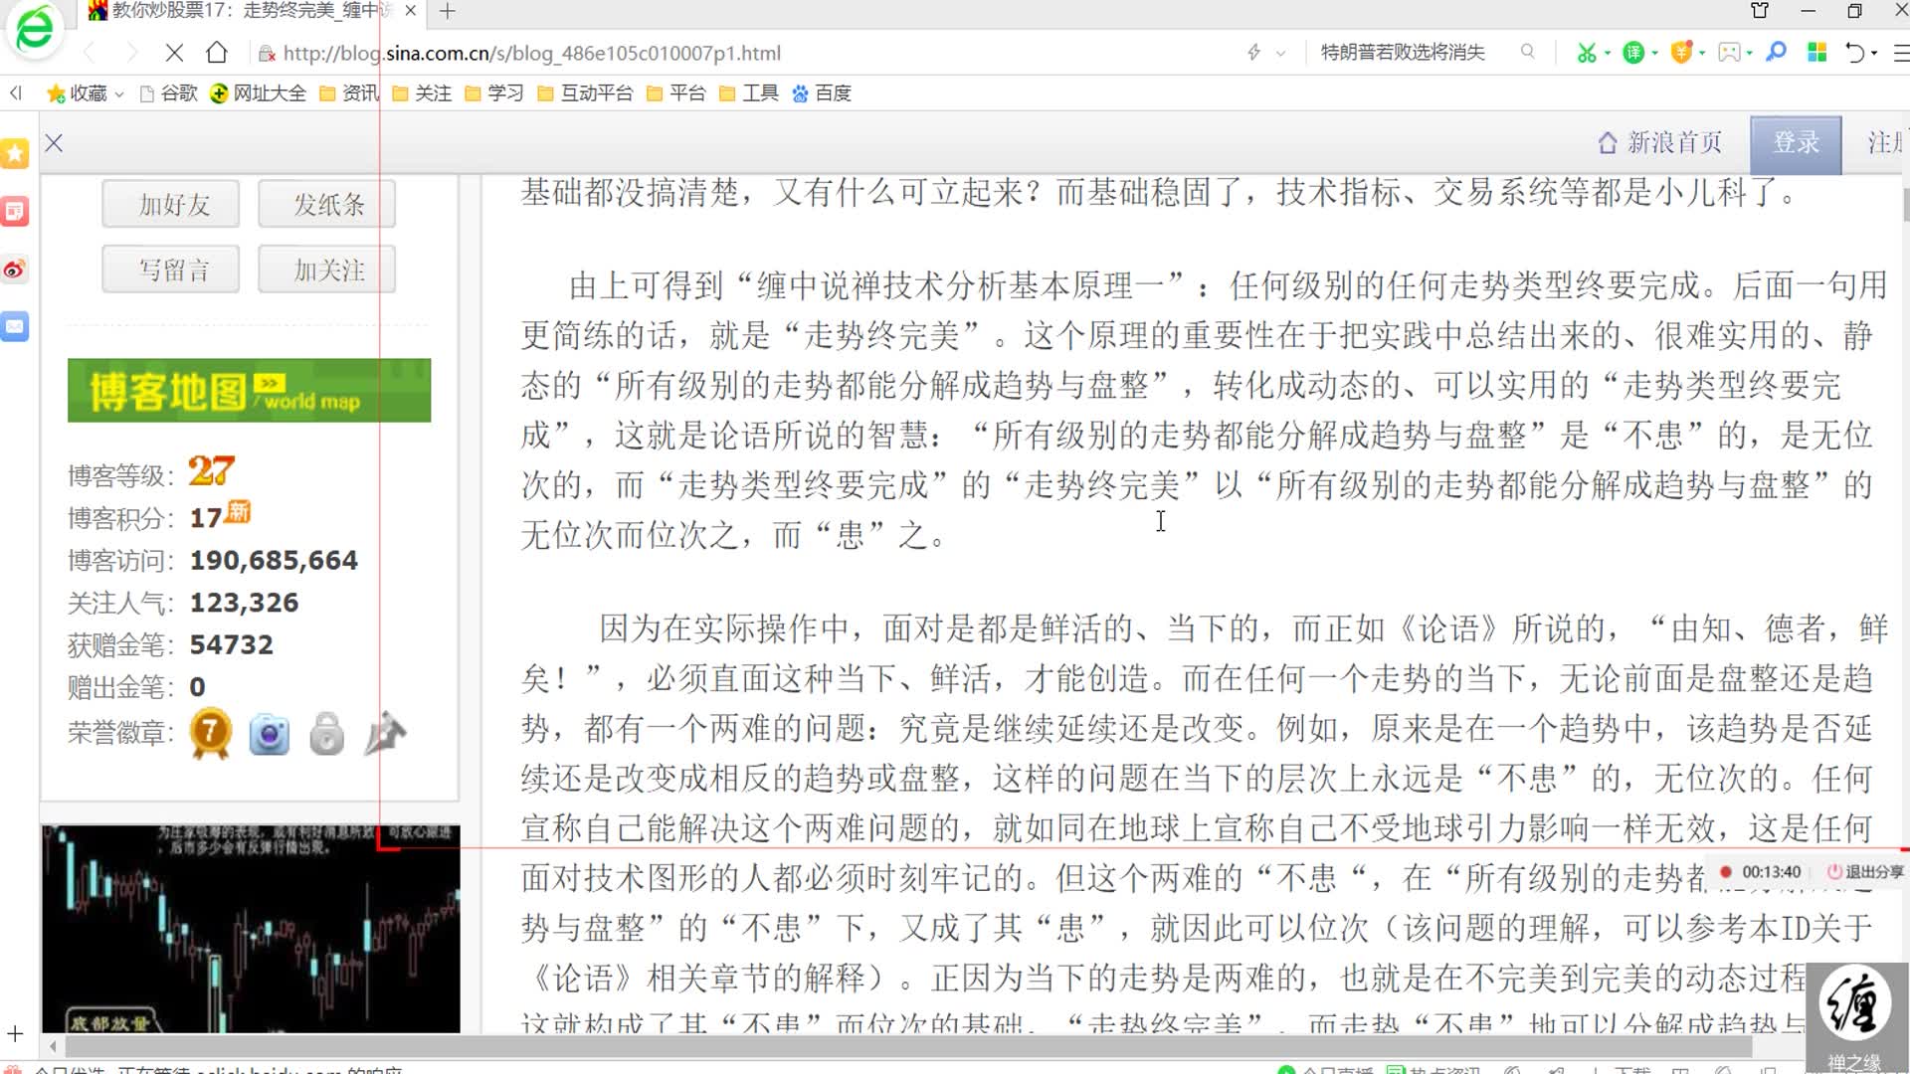This screenshot has width=1910, height=1074.
Task: Open Weibo from the left sidebar
Action: (x=15, y=269)
